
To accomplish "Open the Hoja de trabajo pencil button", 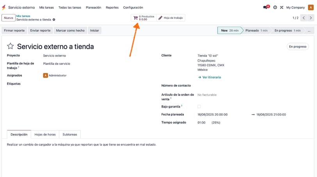I will click(171, 18).
